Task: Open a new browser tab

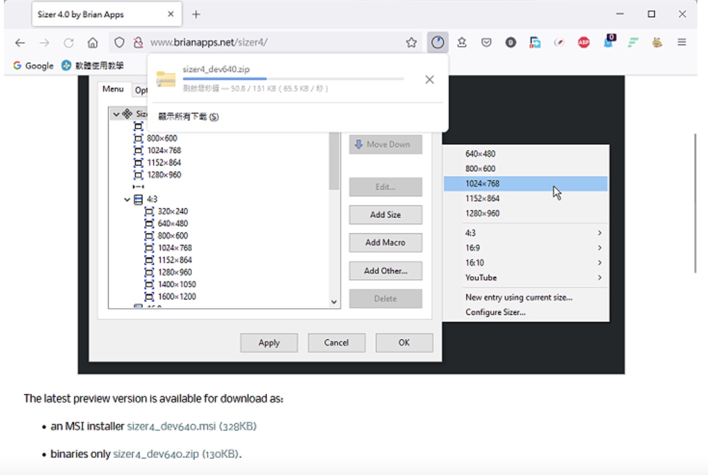Action: point(196,14)
